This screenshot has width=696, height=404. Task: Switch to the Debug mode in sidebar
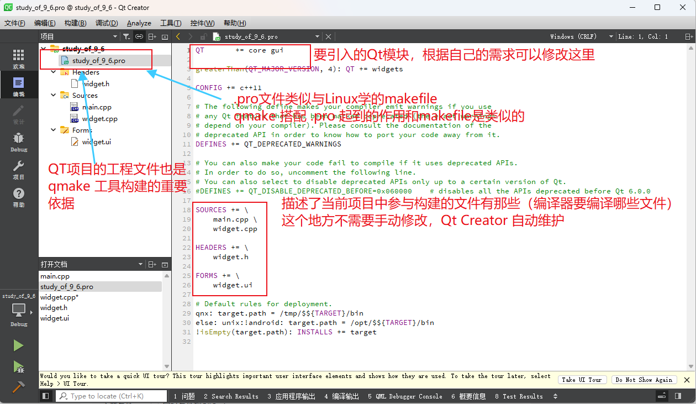(x=18, y=142)
